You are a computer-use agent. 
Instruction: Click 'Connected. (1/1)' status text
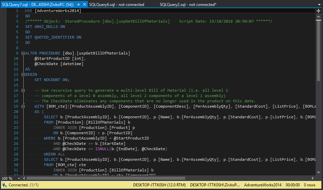(24, 185)
